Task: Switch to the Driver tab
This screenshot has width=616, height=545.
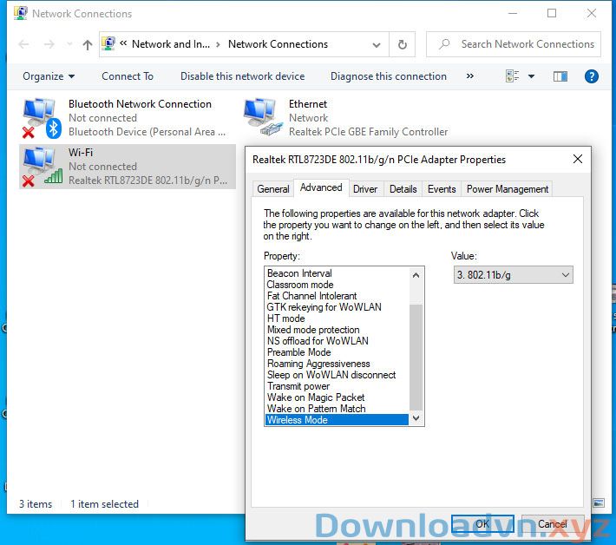Action: (x=365, y=189)
